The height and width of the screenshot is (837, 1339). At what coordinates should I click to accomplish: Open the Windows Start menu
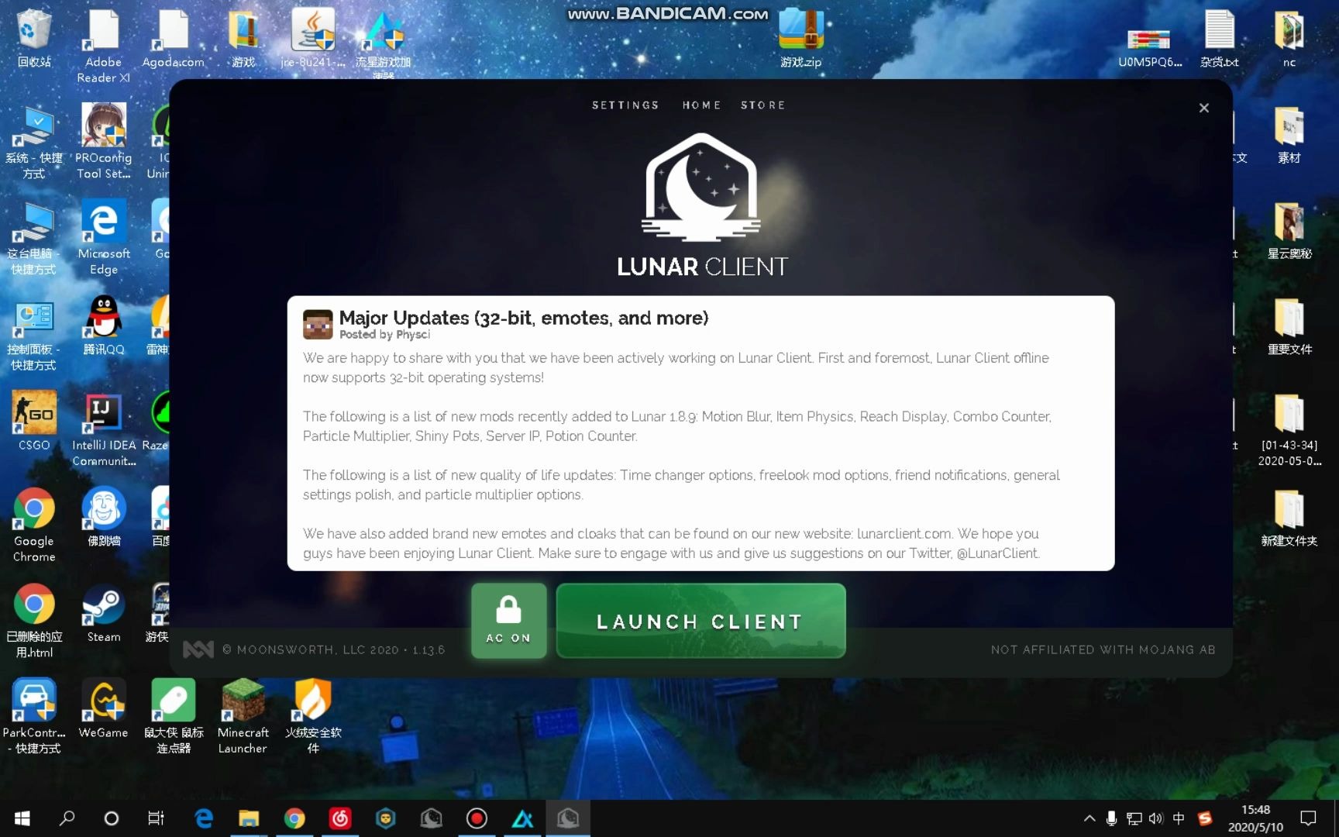21,818
